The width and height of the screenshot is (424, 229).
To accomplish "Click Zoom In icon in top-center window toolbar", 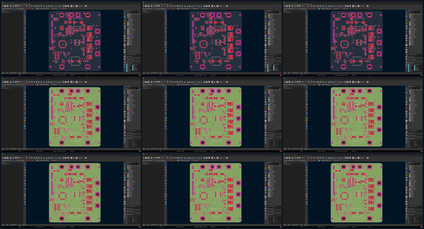I will pos(173,6).
